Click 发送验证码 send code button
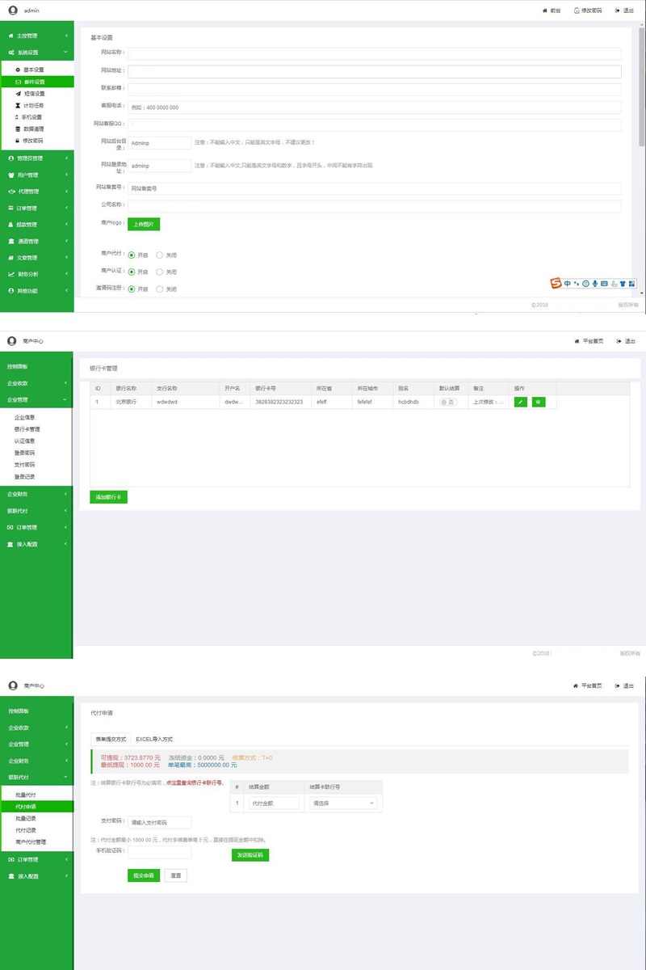This screenshot has height=970, width=646. (250, 854)
